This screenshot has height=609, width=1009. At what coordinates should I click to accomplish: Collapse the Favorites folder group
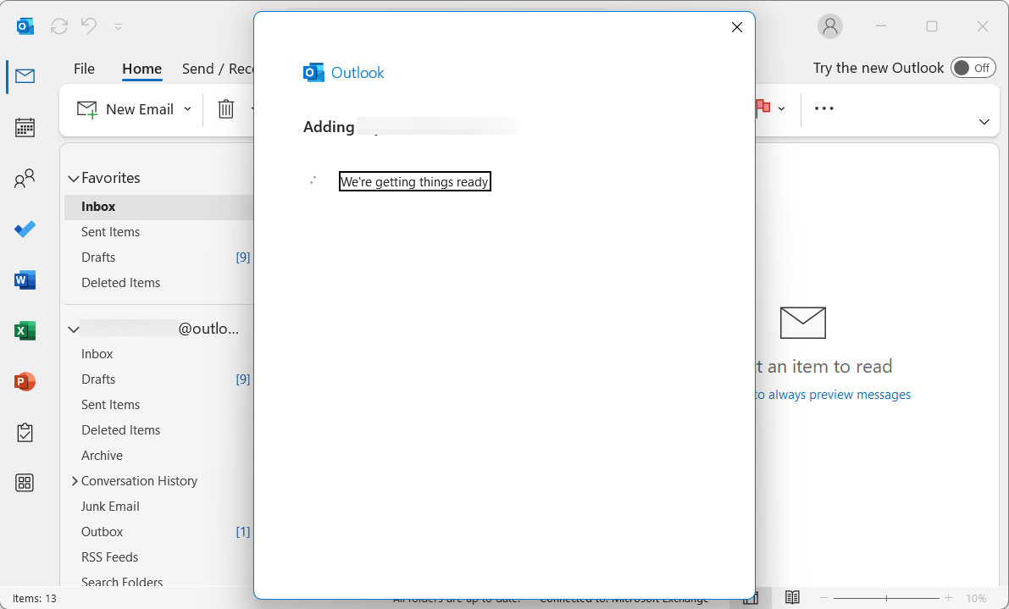click(74, 179)
